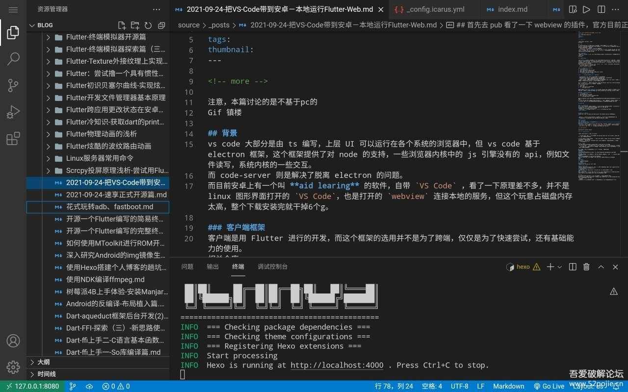
Task: Open the 问题 problems panel tab
Action: (x=187, y=267)
